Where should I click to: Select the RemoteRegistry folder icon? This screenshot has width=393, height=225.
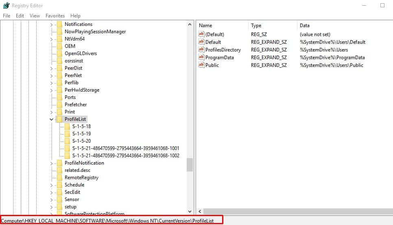[x=59, y=178]
